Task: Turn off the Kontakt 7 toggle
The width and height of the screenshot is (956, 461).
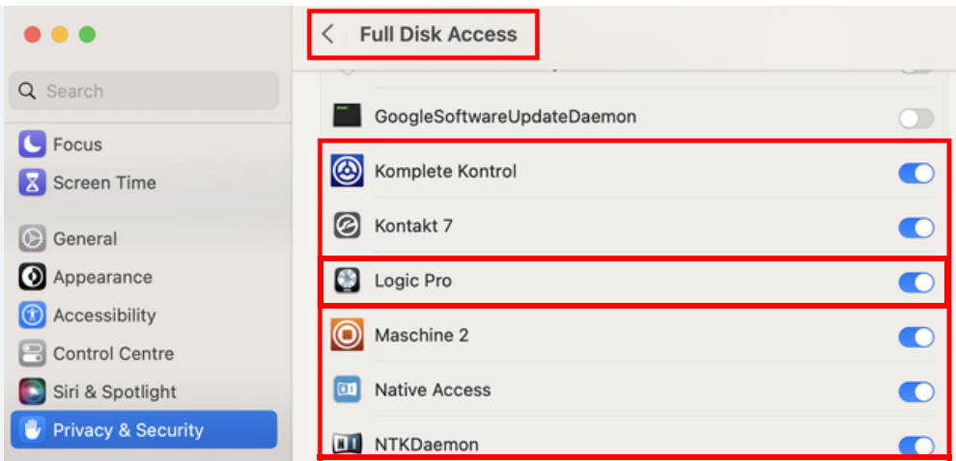Action: (915, 228)
